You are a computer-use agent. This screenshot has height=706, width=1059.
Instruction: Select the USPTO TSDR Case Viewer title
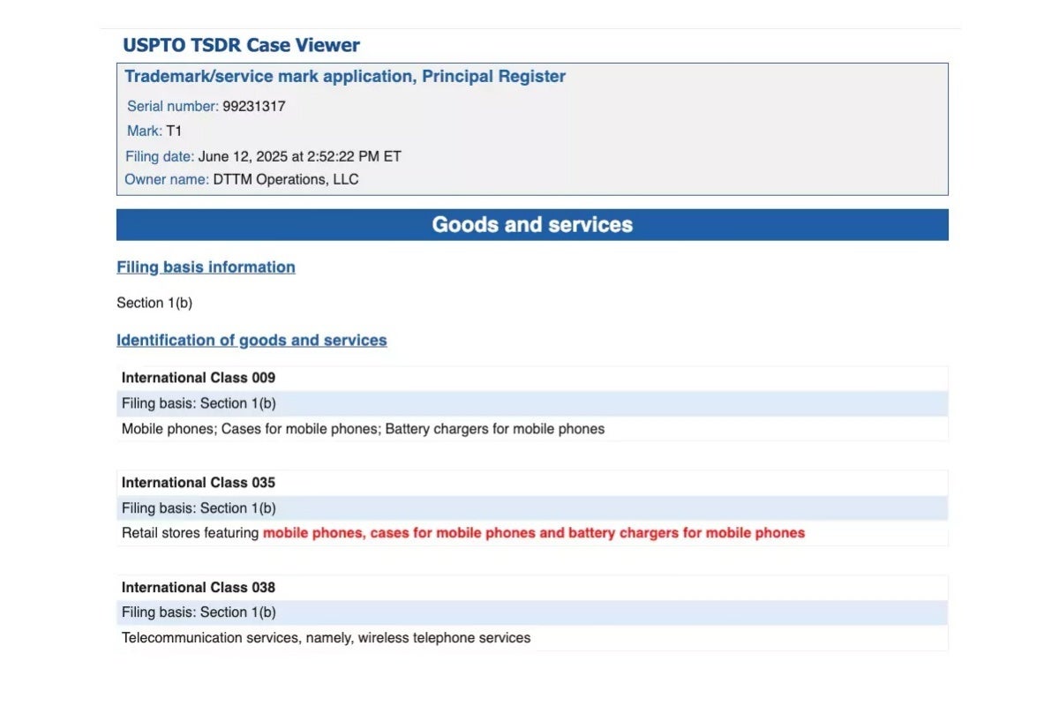click(242, 45)
